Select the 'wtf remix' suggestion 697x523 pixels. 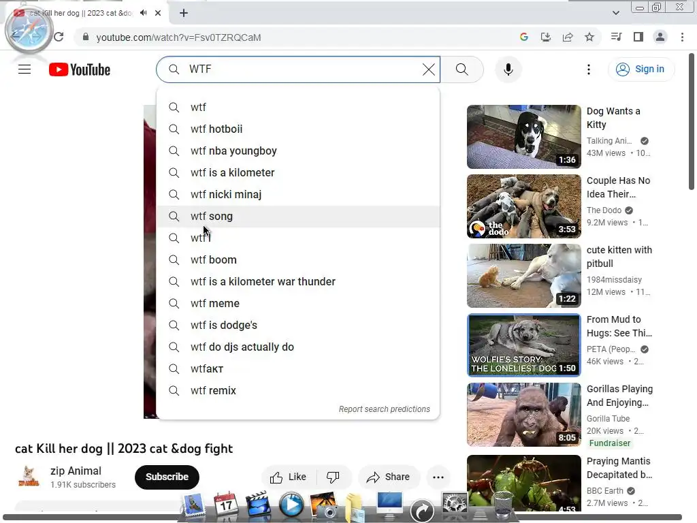[298, 390]
